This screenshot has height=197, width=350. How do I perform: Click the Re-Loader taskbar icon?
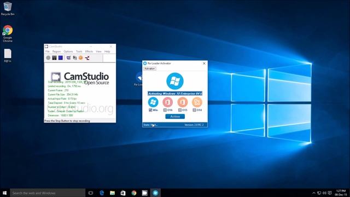click(155, 193)
